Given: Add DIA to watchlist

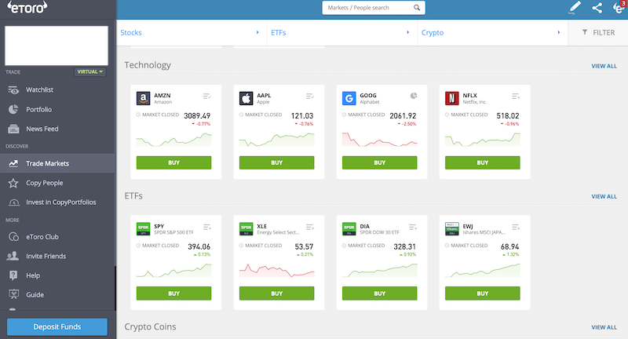Looking at the screenshot, I should point(413,227).
